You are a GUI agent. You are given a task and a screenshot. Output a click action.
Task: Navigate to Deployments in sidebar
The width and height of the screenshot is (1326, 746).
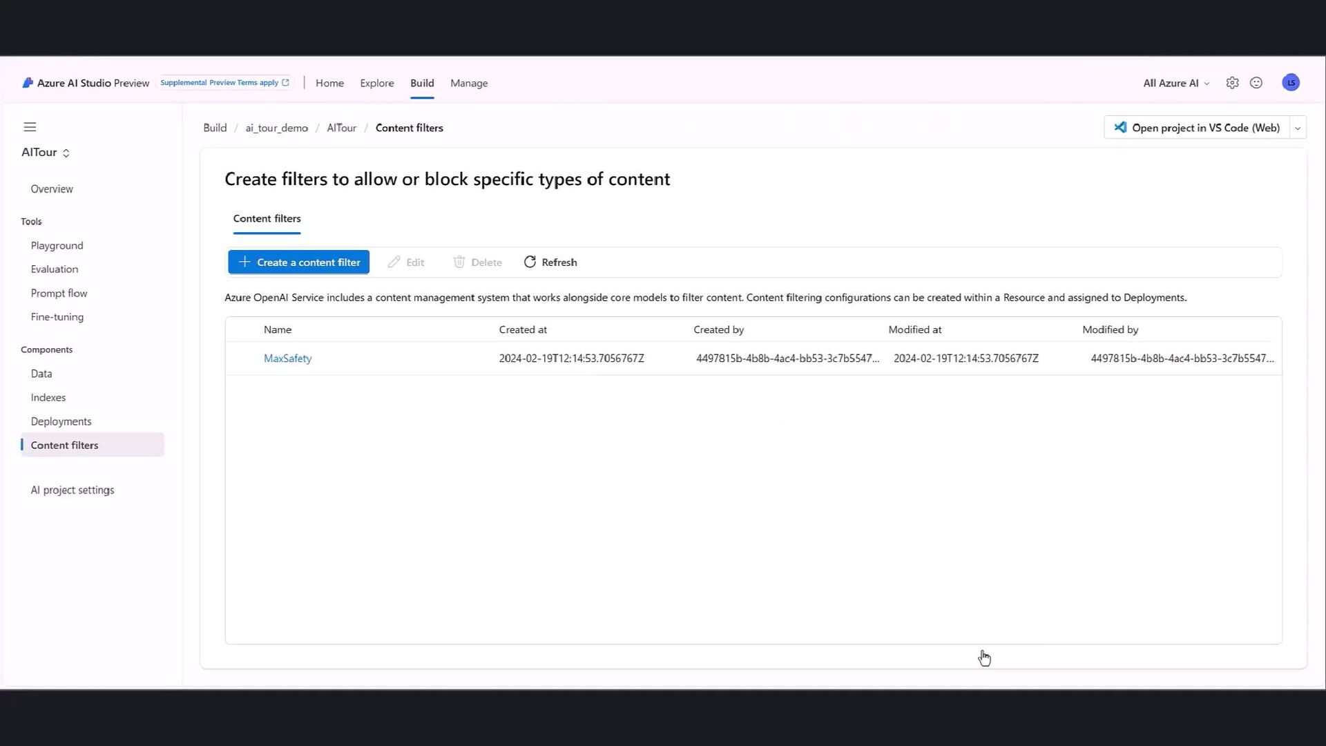click(61, 421)
